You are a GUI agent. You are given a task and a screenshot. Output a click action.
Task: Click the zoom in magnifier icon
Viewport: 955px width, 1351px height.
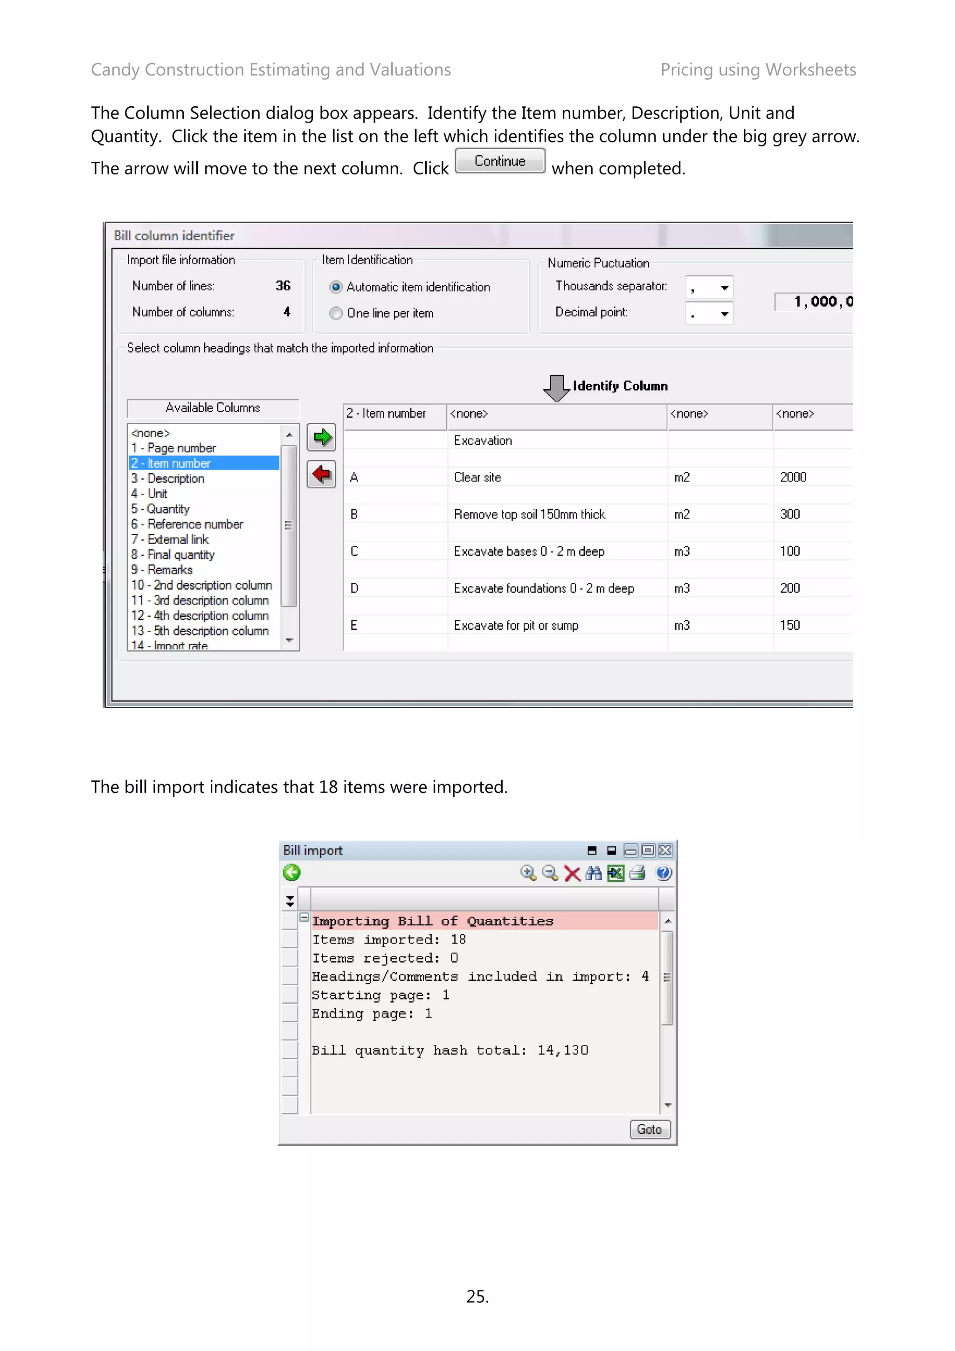[x=528, y=873]
